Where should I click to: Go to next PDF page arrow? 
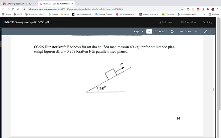(x=156, y=31)
